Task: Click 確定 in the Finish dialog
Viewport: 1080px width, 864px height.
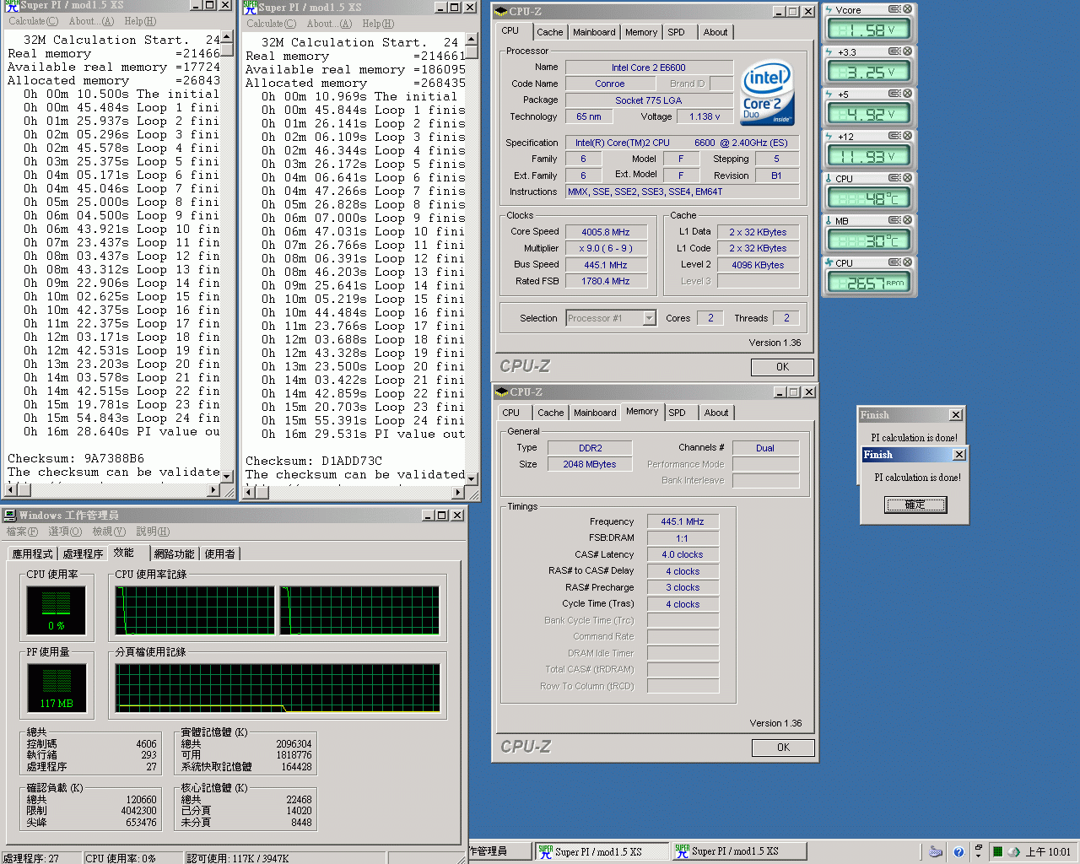Action: coord(915,505)
